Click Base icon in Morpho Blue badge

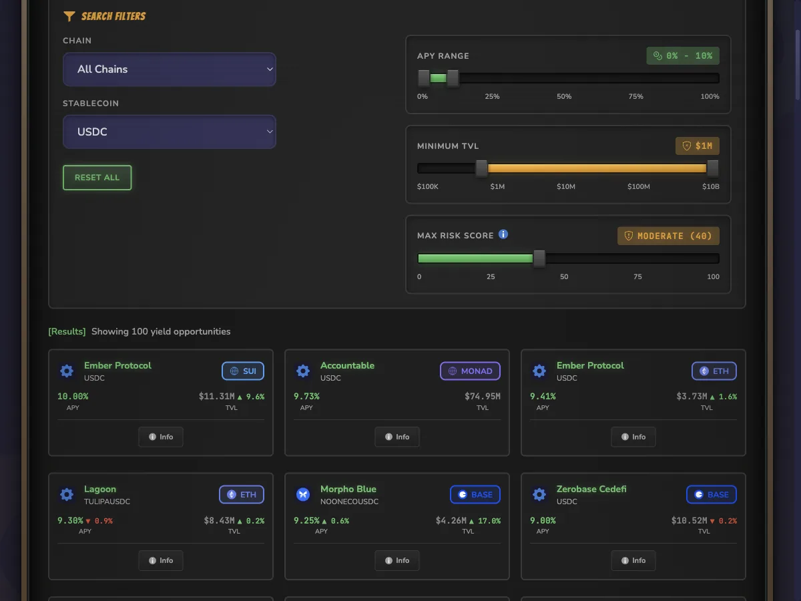[463, 495]
